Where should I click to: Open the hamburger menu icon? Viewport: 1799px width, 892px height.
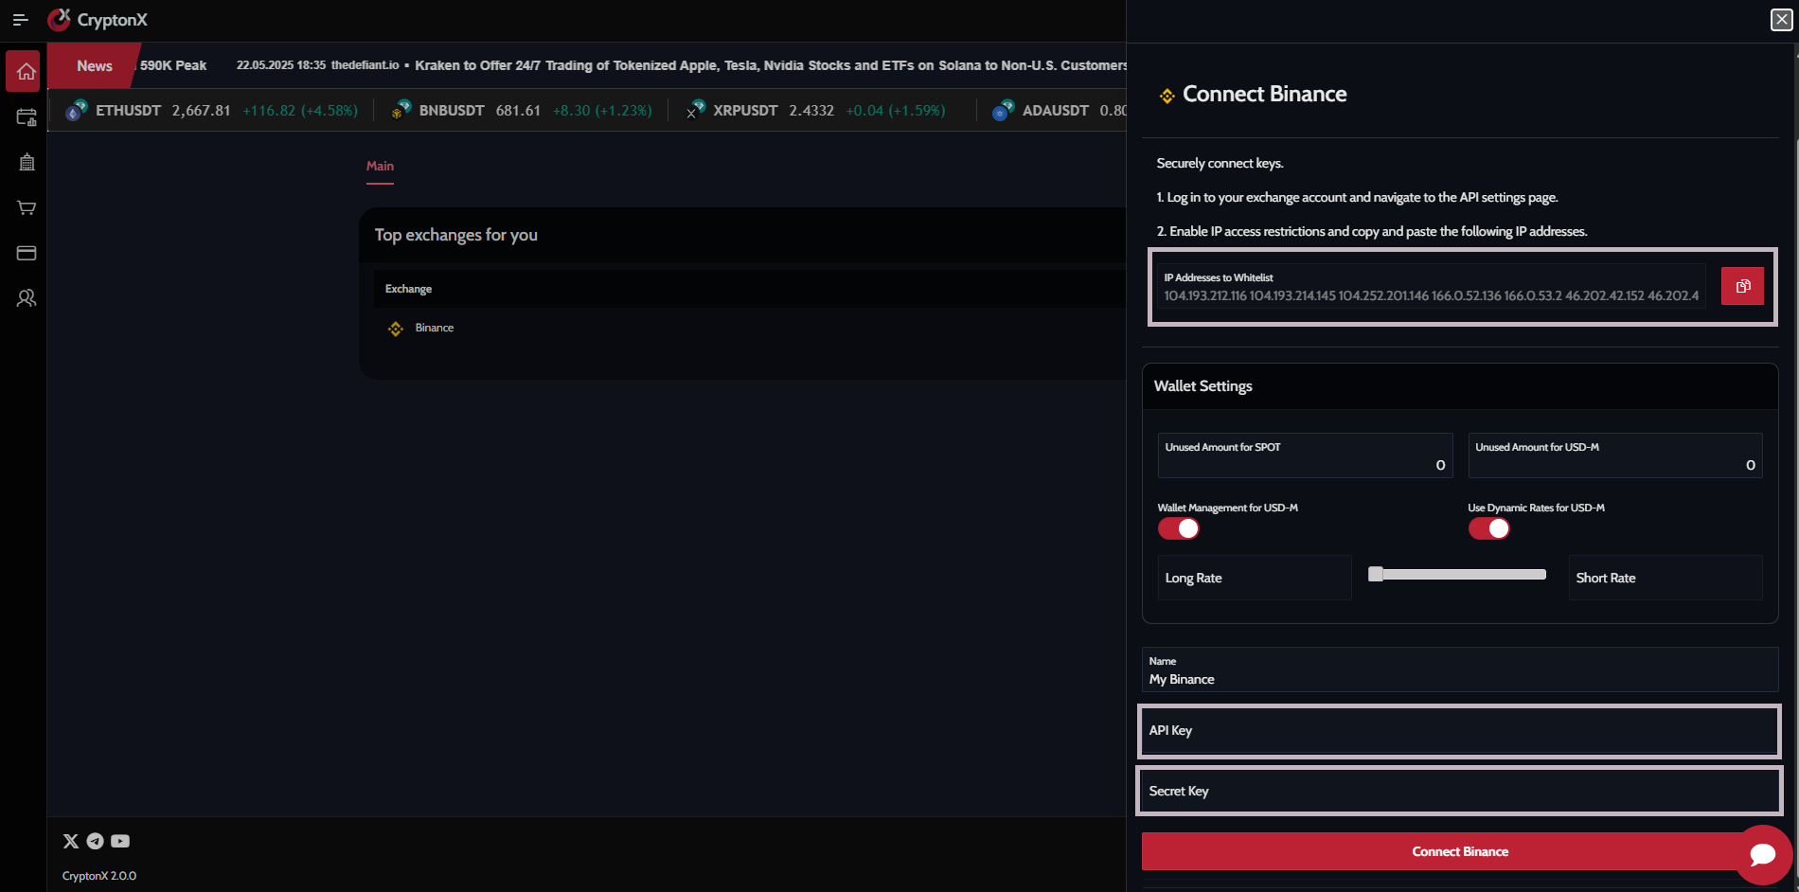click(x=20, y=19)
